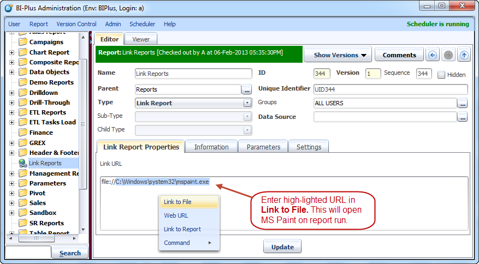
Task: Expand the Drilldown tree node
Action: coord(12,93)
